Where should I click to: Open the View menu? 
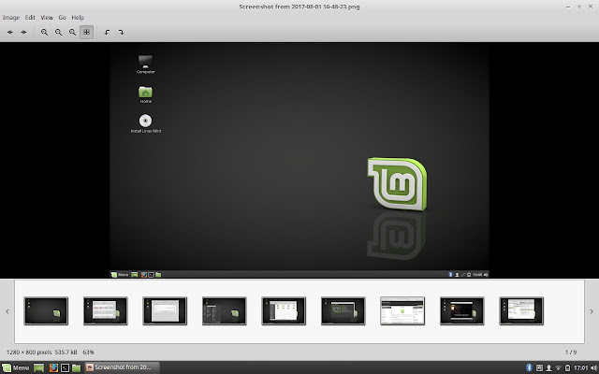tap(47, 18)
